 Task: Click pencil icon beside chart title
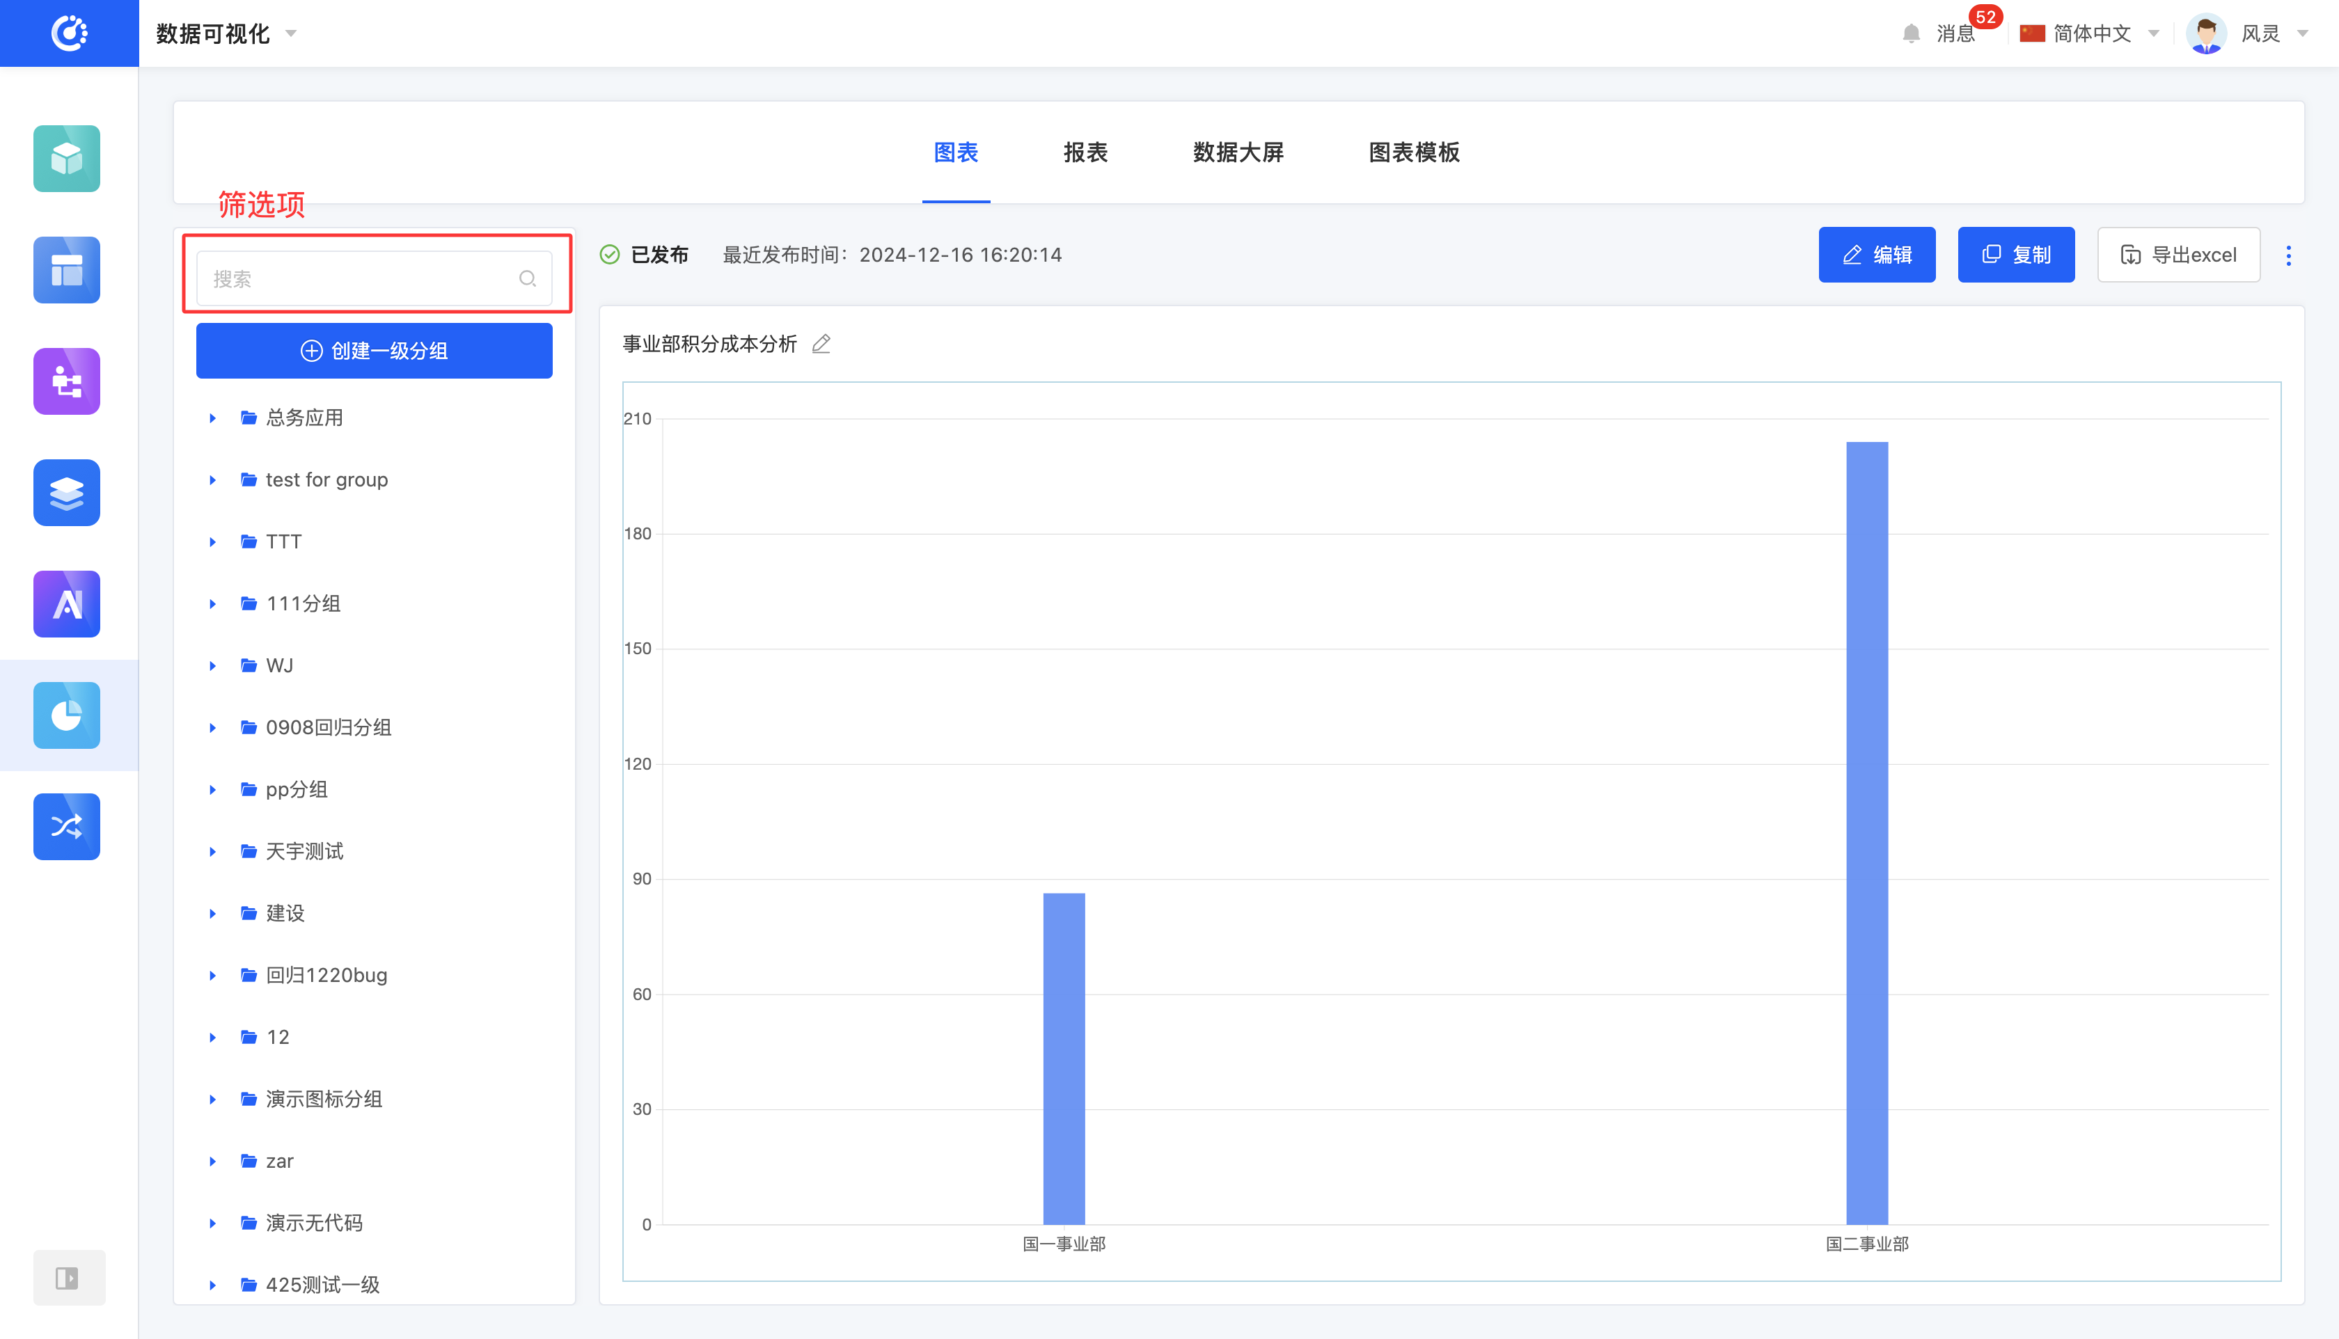click(x=821, y=344)
